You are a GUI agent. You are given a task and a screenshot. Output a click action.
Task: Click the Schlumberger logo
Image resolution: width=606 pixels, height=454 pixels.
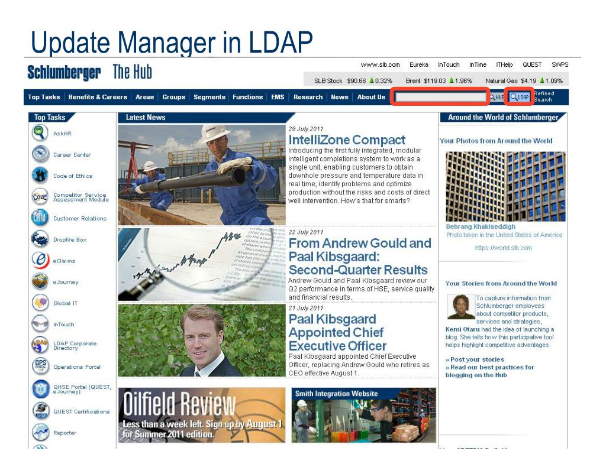tap(64, 73)
